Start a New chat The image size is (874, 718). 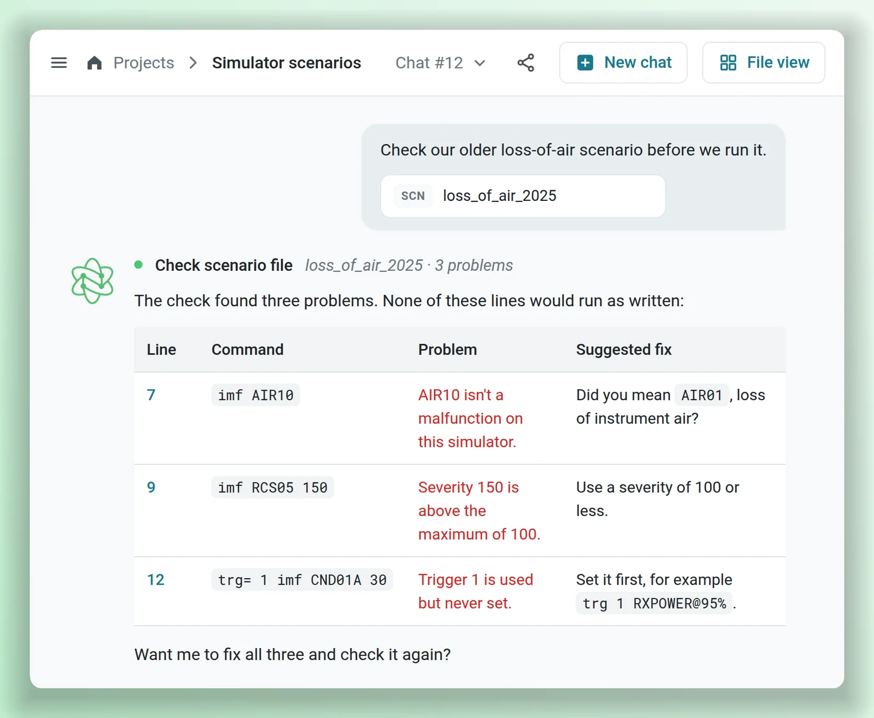click(623, 63)
